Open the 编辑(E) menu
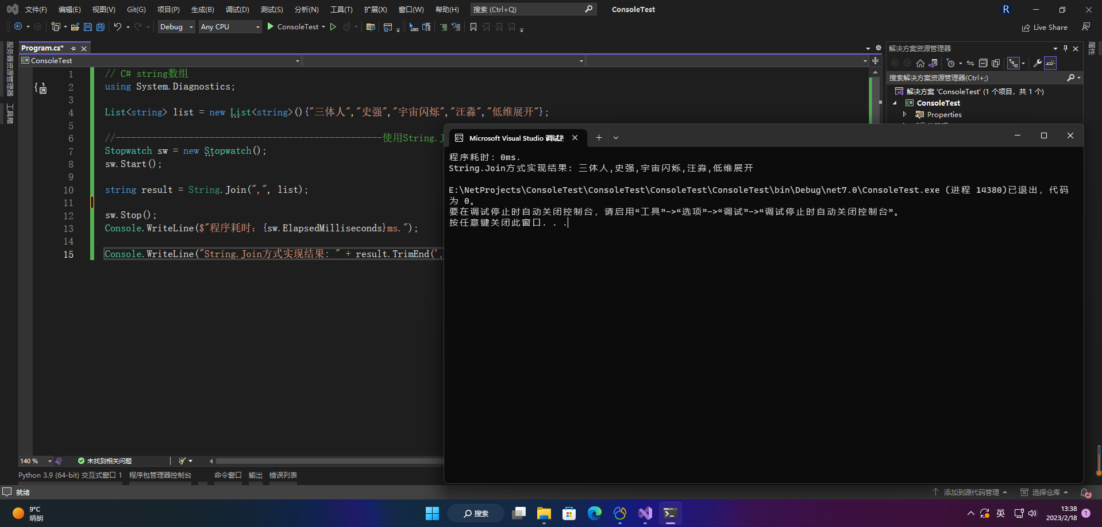The height and width of the screenshot is (527, 1102). (x=70, y=10)
